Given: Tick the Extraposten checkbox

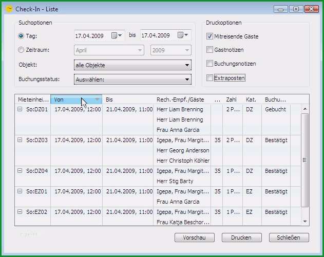Looking at the screenshot, I should tap(209, 78).
